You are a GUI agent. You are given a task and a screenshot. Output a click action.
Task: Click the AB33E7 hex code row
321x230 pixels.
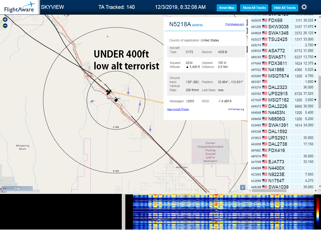284,82
